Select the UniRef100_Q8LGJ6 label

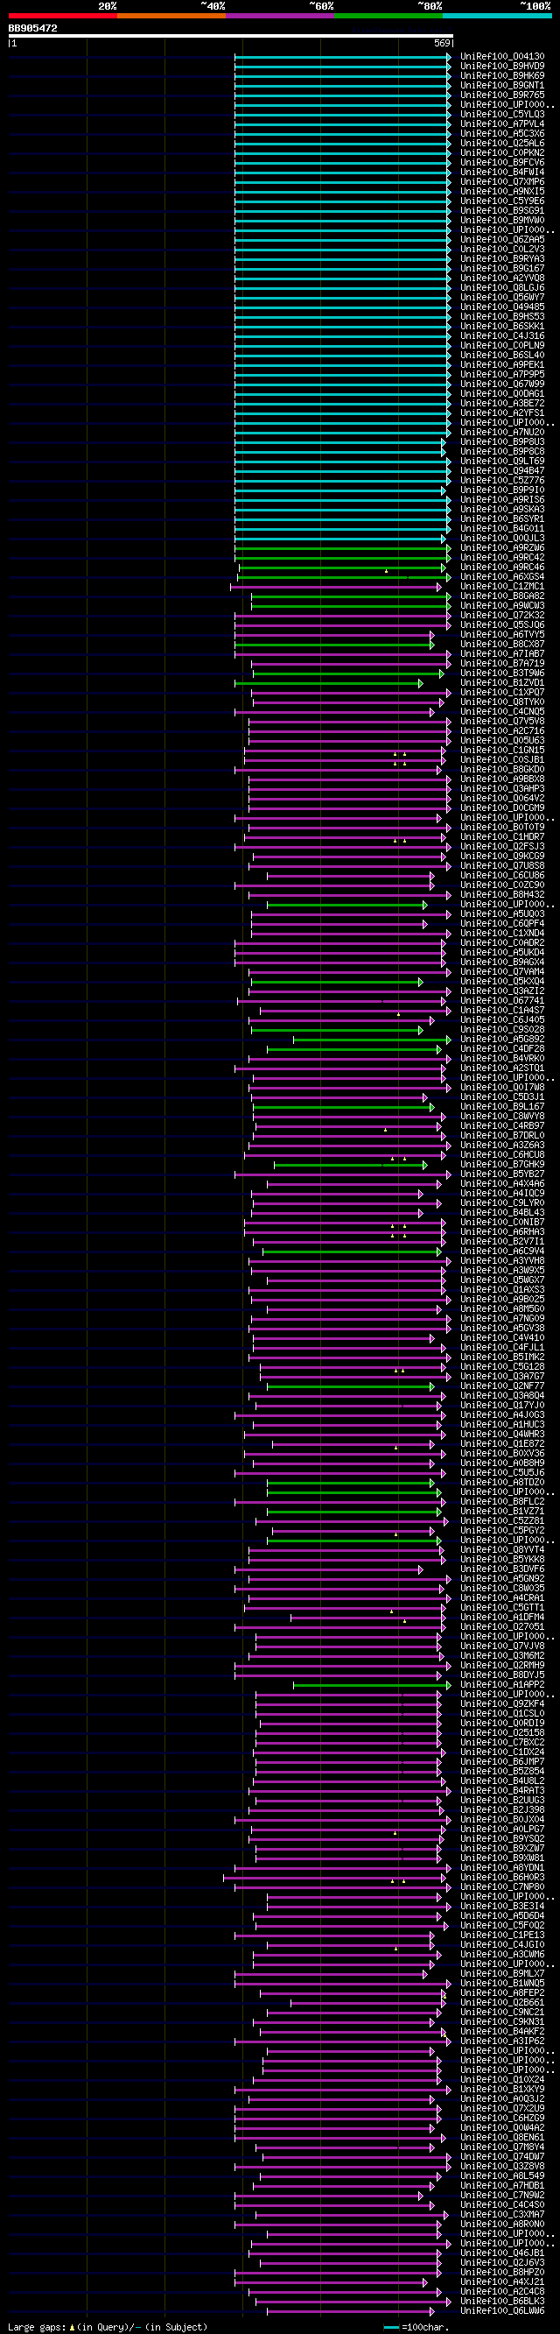[x=502, y=288]
